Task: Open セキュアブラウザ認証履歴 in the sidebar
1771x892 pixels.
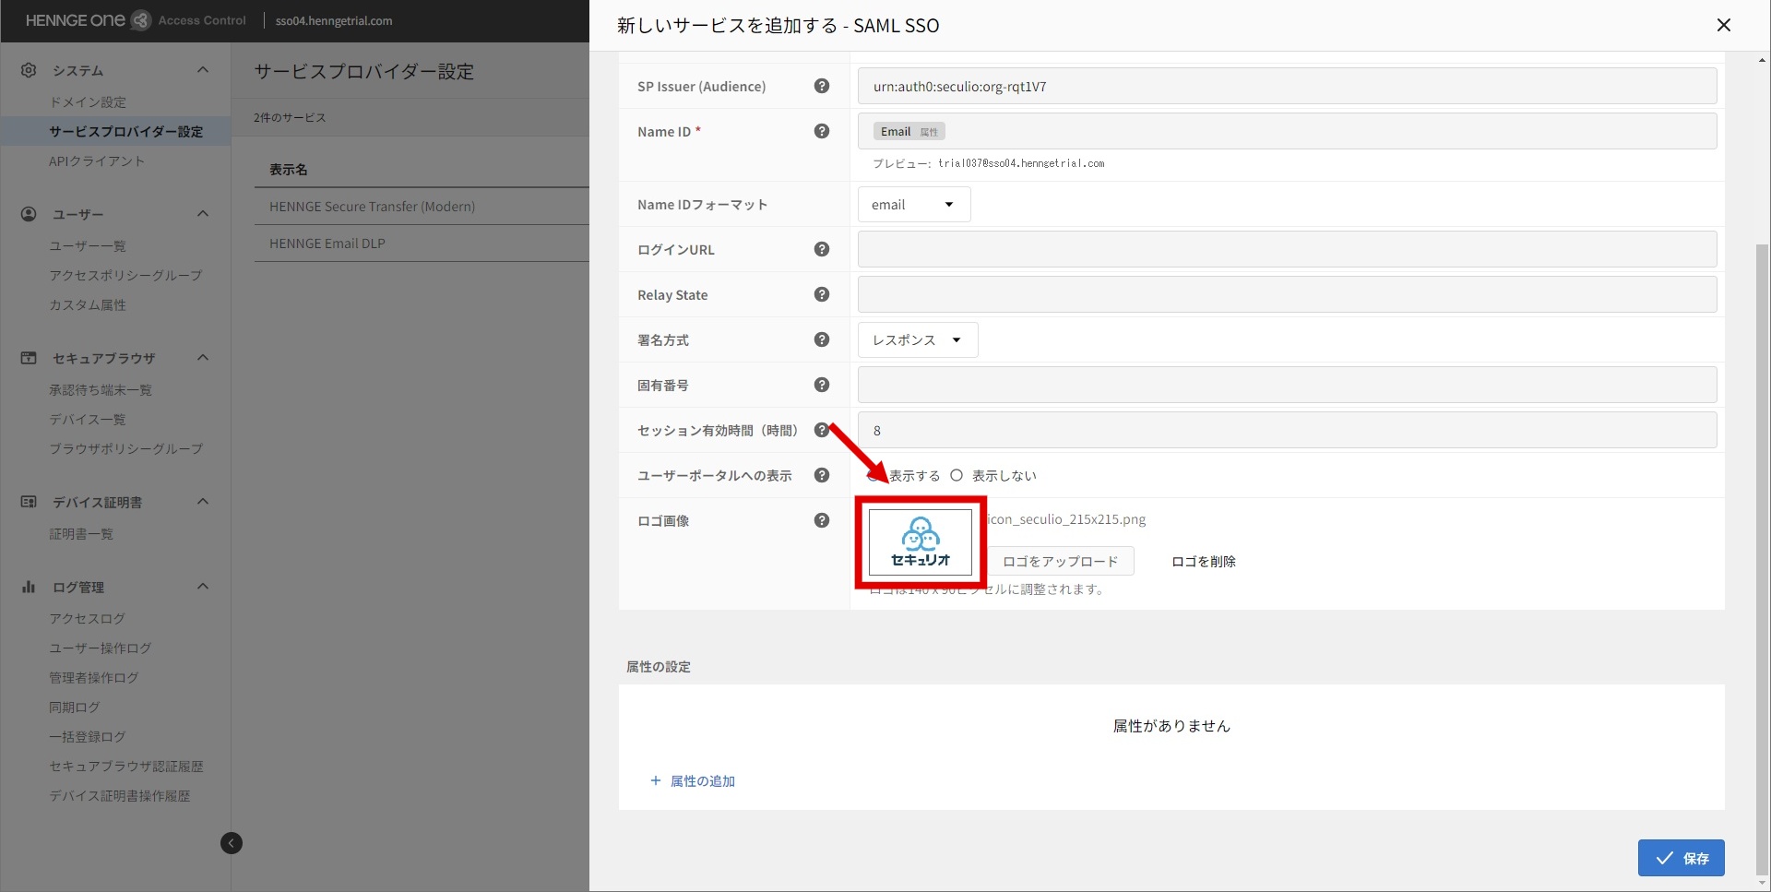Action: tap(126, 767)
